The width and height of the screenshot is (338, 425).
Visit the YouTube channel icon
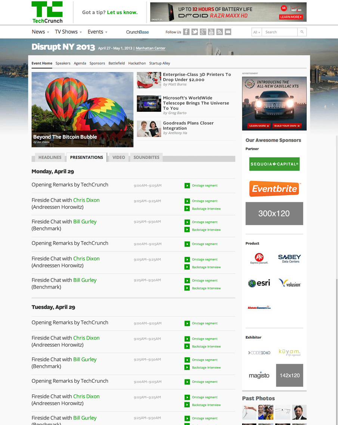(x=211, y=32)
